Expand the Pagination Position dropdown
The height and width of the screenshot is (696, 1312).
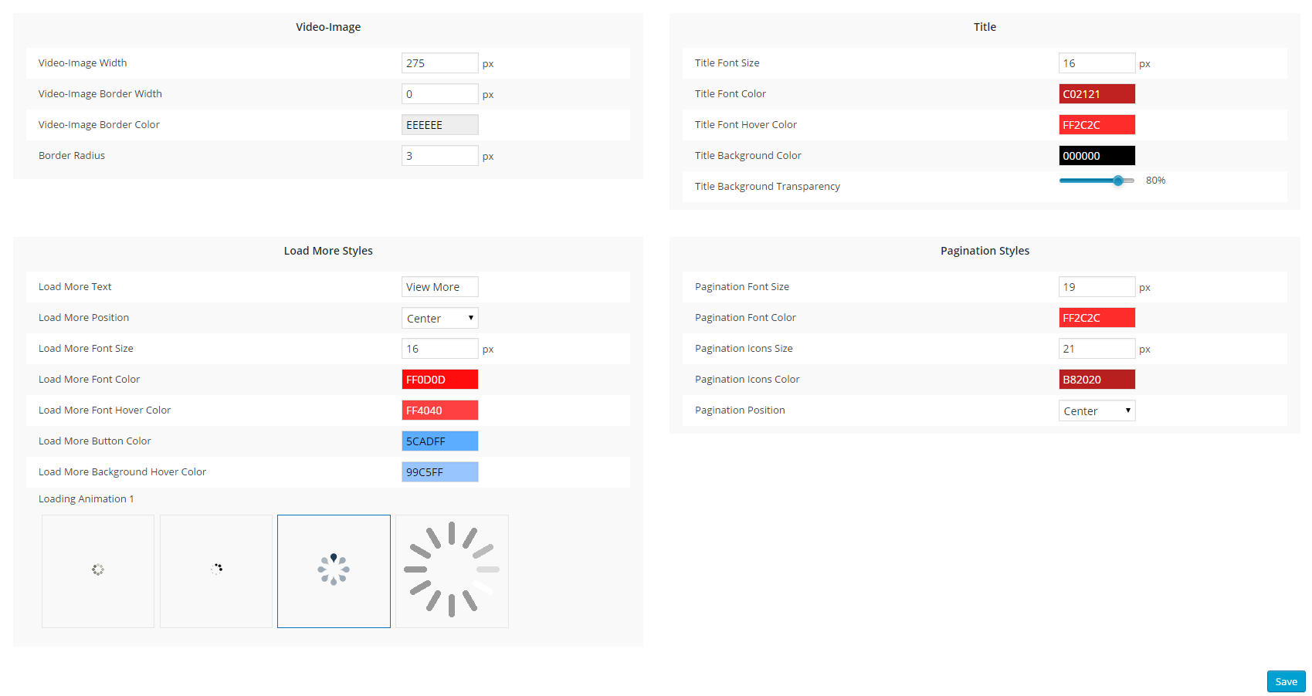coord(1097,411)
